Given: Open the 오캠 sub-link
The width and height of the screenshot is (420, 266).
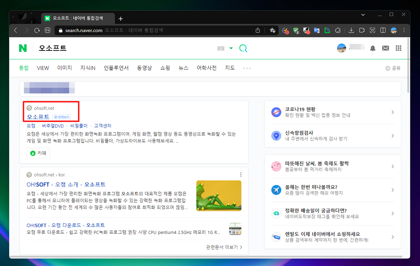Looking at the screenshot, I should [31, 126].
